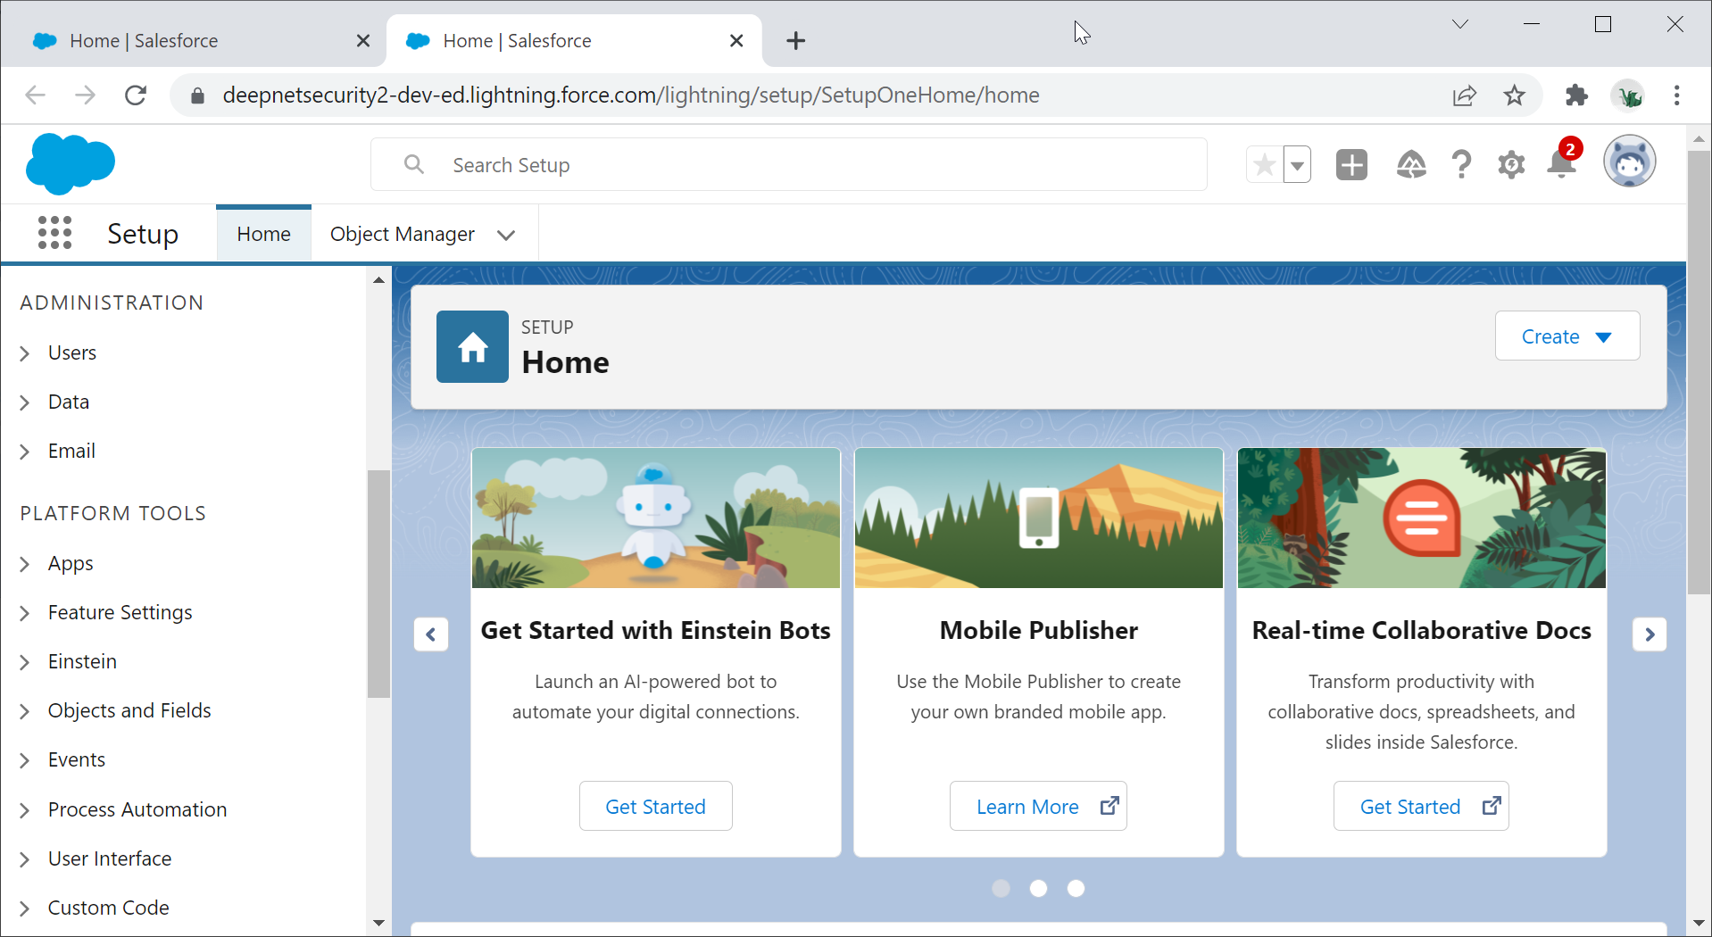Select the second carousel page dot
The width and height of the screenshot is (1712, 937).
click(1038, 888)
